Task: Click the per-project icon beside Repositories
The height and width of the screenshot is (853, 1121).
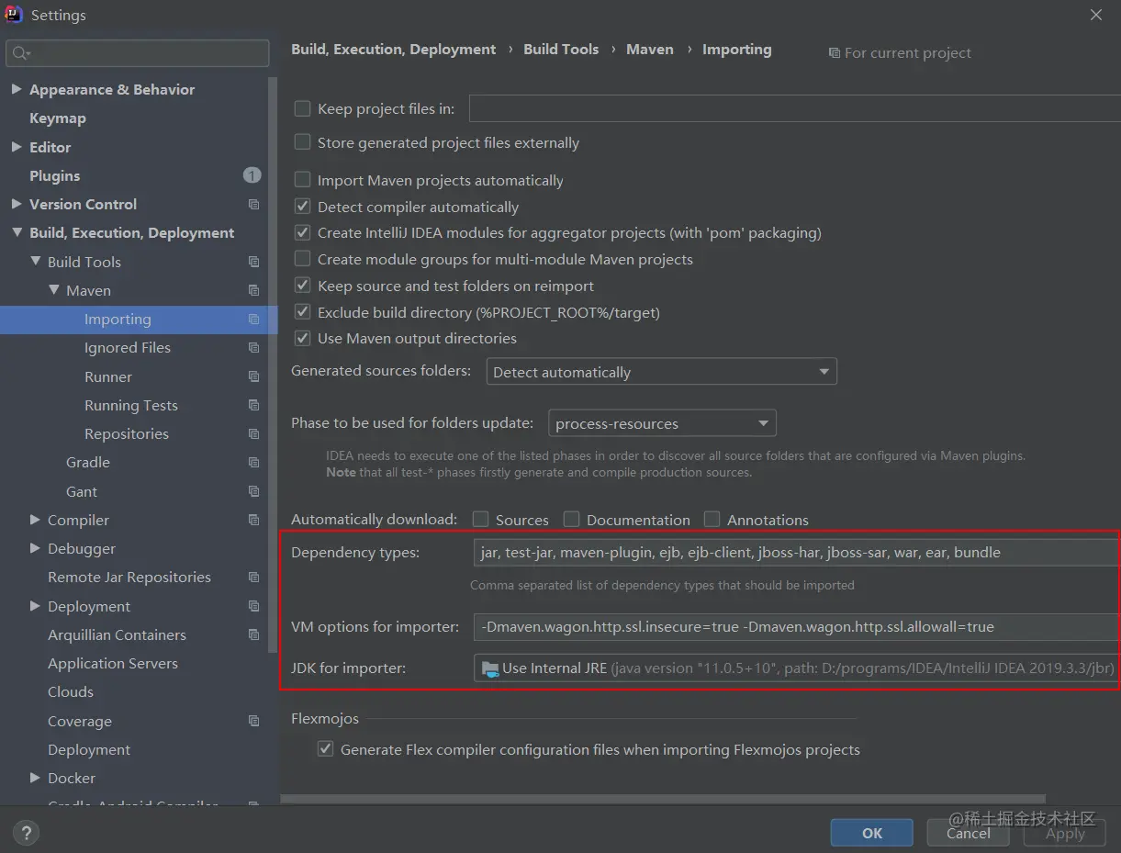Action: (x=253, y=433)
